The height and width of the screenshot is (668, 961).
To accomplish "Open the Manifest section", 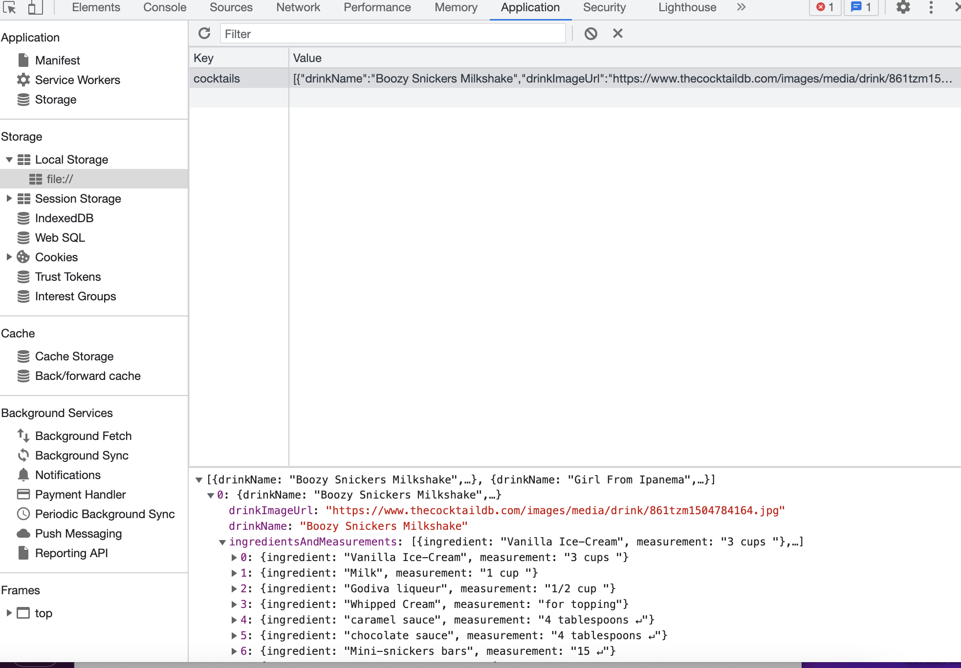I will [57, 60].
